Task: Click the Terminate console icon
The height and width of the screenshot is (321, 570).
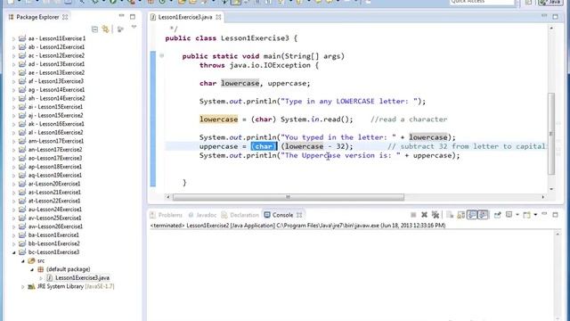Action: (x=413, y=215)
